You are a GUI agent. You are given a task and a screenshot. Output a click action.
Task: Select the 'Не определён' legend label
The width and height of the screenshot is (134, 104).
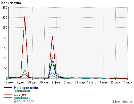click(x=26, y=88)
